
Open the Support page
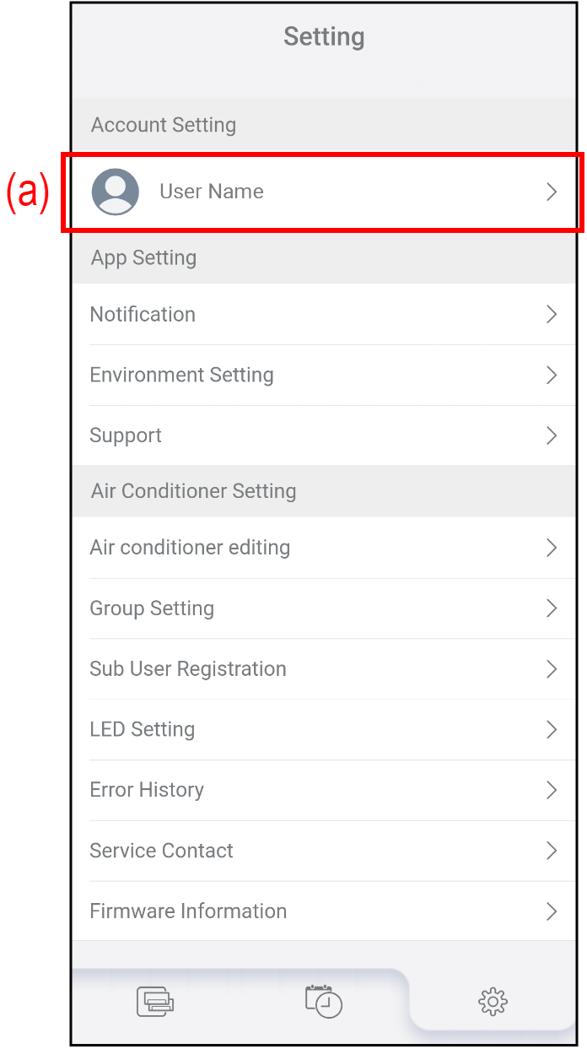pyautogui.click(x=126, y=436)
